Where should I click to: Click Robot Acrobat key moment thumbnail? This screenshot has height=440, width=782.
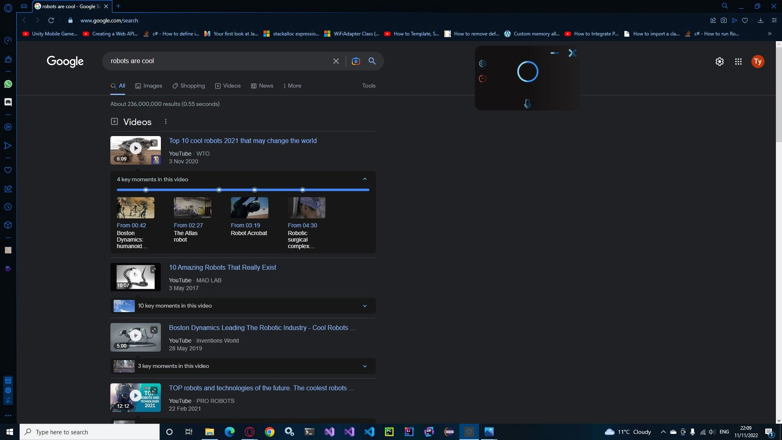(249, 208)
